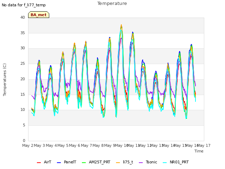
Task: Click the 0 y-axis tick label
Action: click(x=24, y=140)
